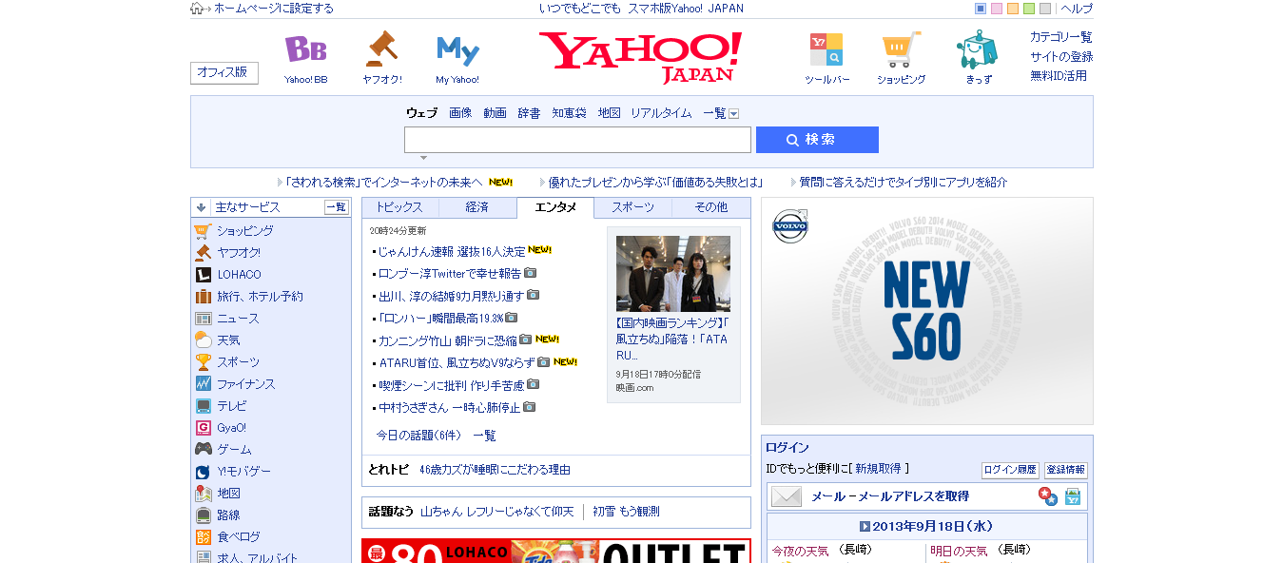Viewport: 1283px width, 563px height.
Task: Open the My Yahoo! icon
Action: pyautogui.click(x=457, y=49)
